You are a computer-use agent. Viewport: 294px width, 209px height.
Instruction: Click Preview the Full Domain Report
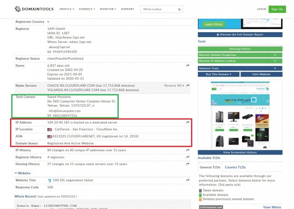click(x=240, y=34)
